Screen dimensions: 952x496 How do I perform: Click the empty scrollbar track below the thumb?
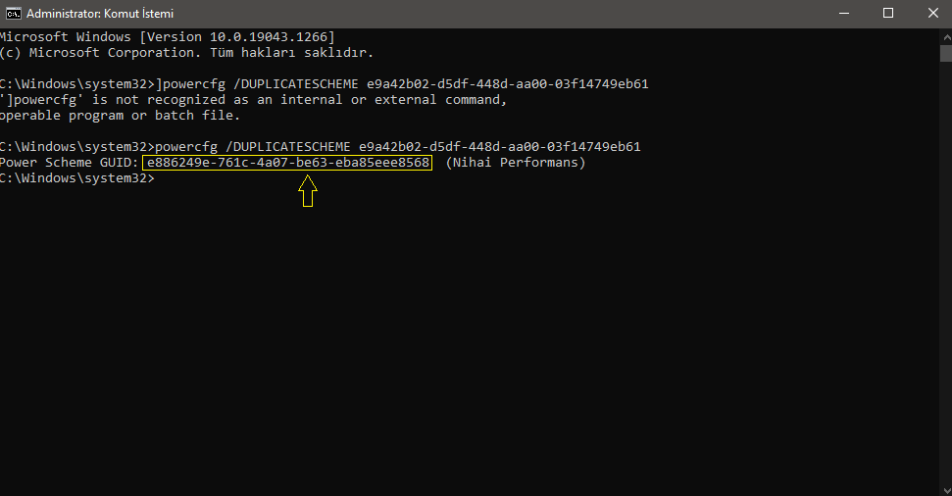(946, 273)
